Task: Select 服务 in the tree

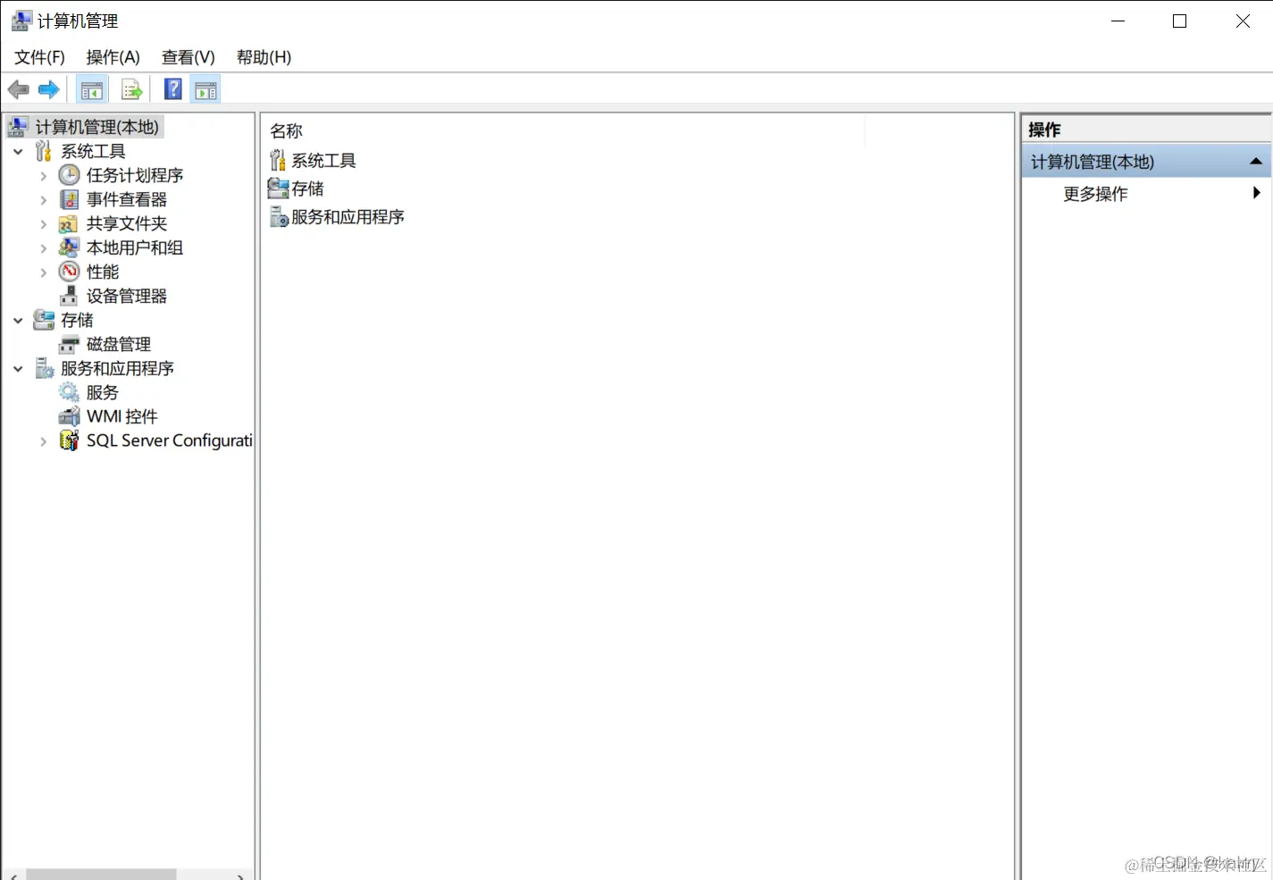Action: (103, 392)
